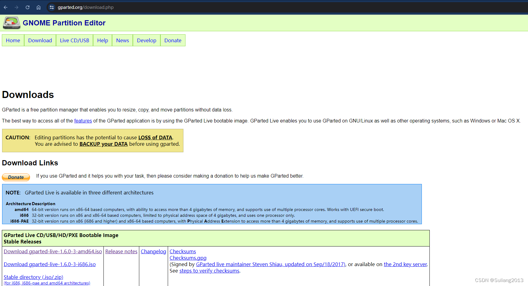Click the amd64 architecture label
This screenshot has height=286, width=528.
21,210
